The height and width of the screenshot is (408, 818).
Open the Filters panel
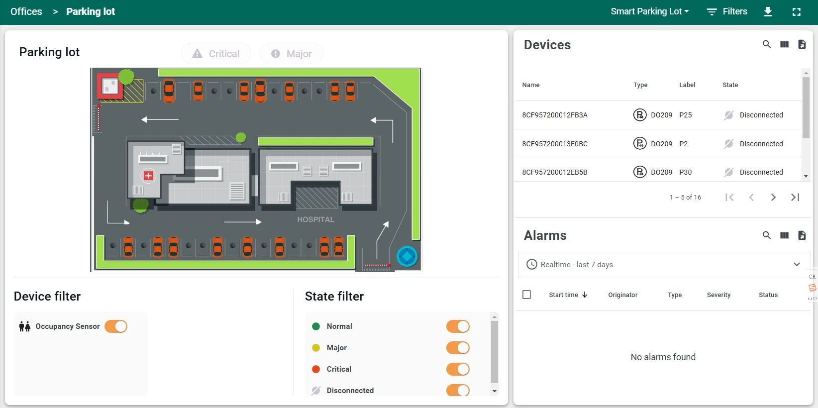(727, 11)
